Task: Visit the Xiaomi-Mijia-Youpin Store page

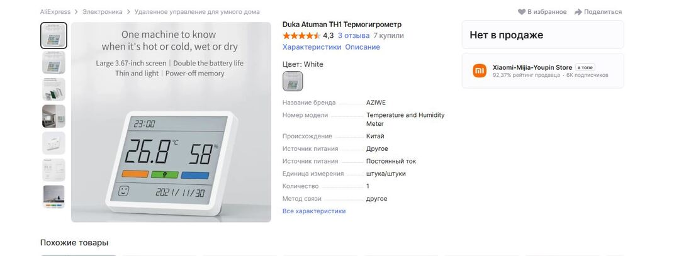Action: [x=532, y=67]
